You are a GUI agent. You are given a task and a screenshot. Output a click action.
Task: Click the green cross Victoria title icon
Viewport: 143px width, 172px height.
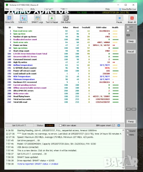pyautogui.click(x=7, y=5)
